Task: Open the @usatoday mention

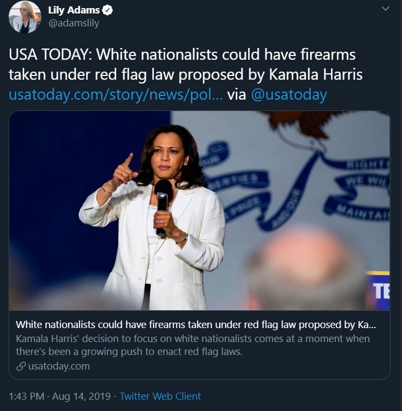Action: (x=289, y=95)
